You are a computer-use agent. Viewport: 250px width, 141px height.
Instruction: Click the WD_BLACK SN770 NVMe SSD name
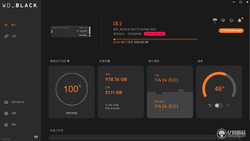tap(134, 29)
